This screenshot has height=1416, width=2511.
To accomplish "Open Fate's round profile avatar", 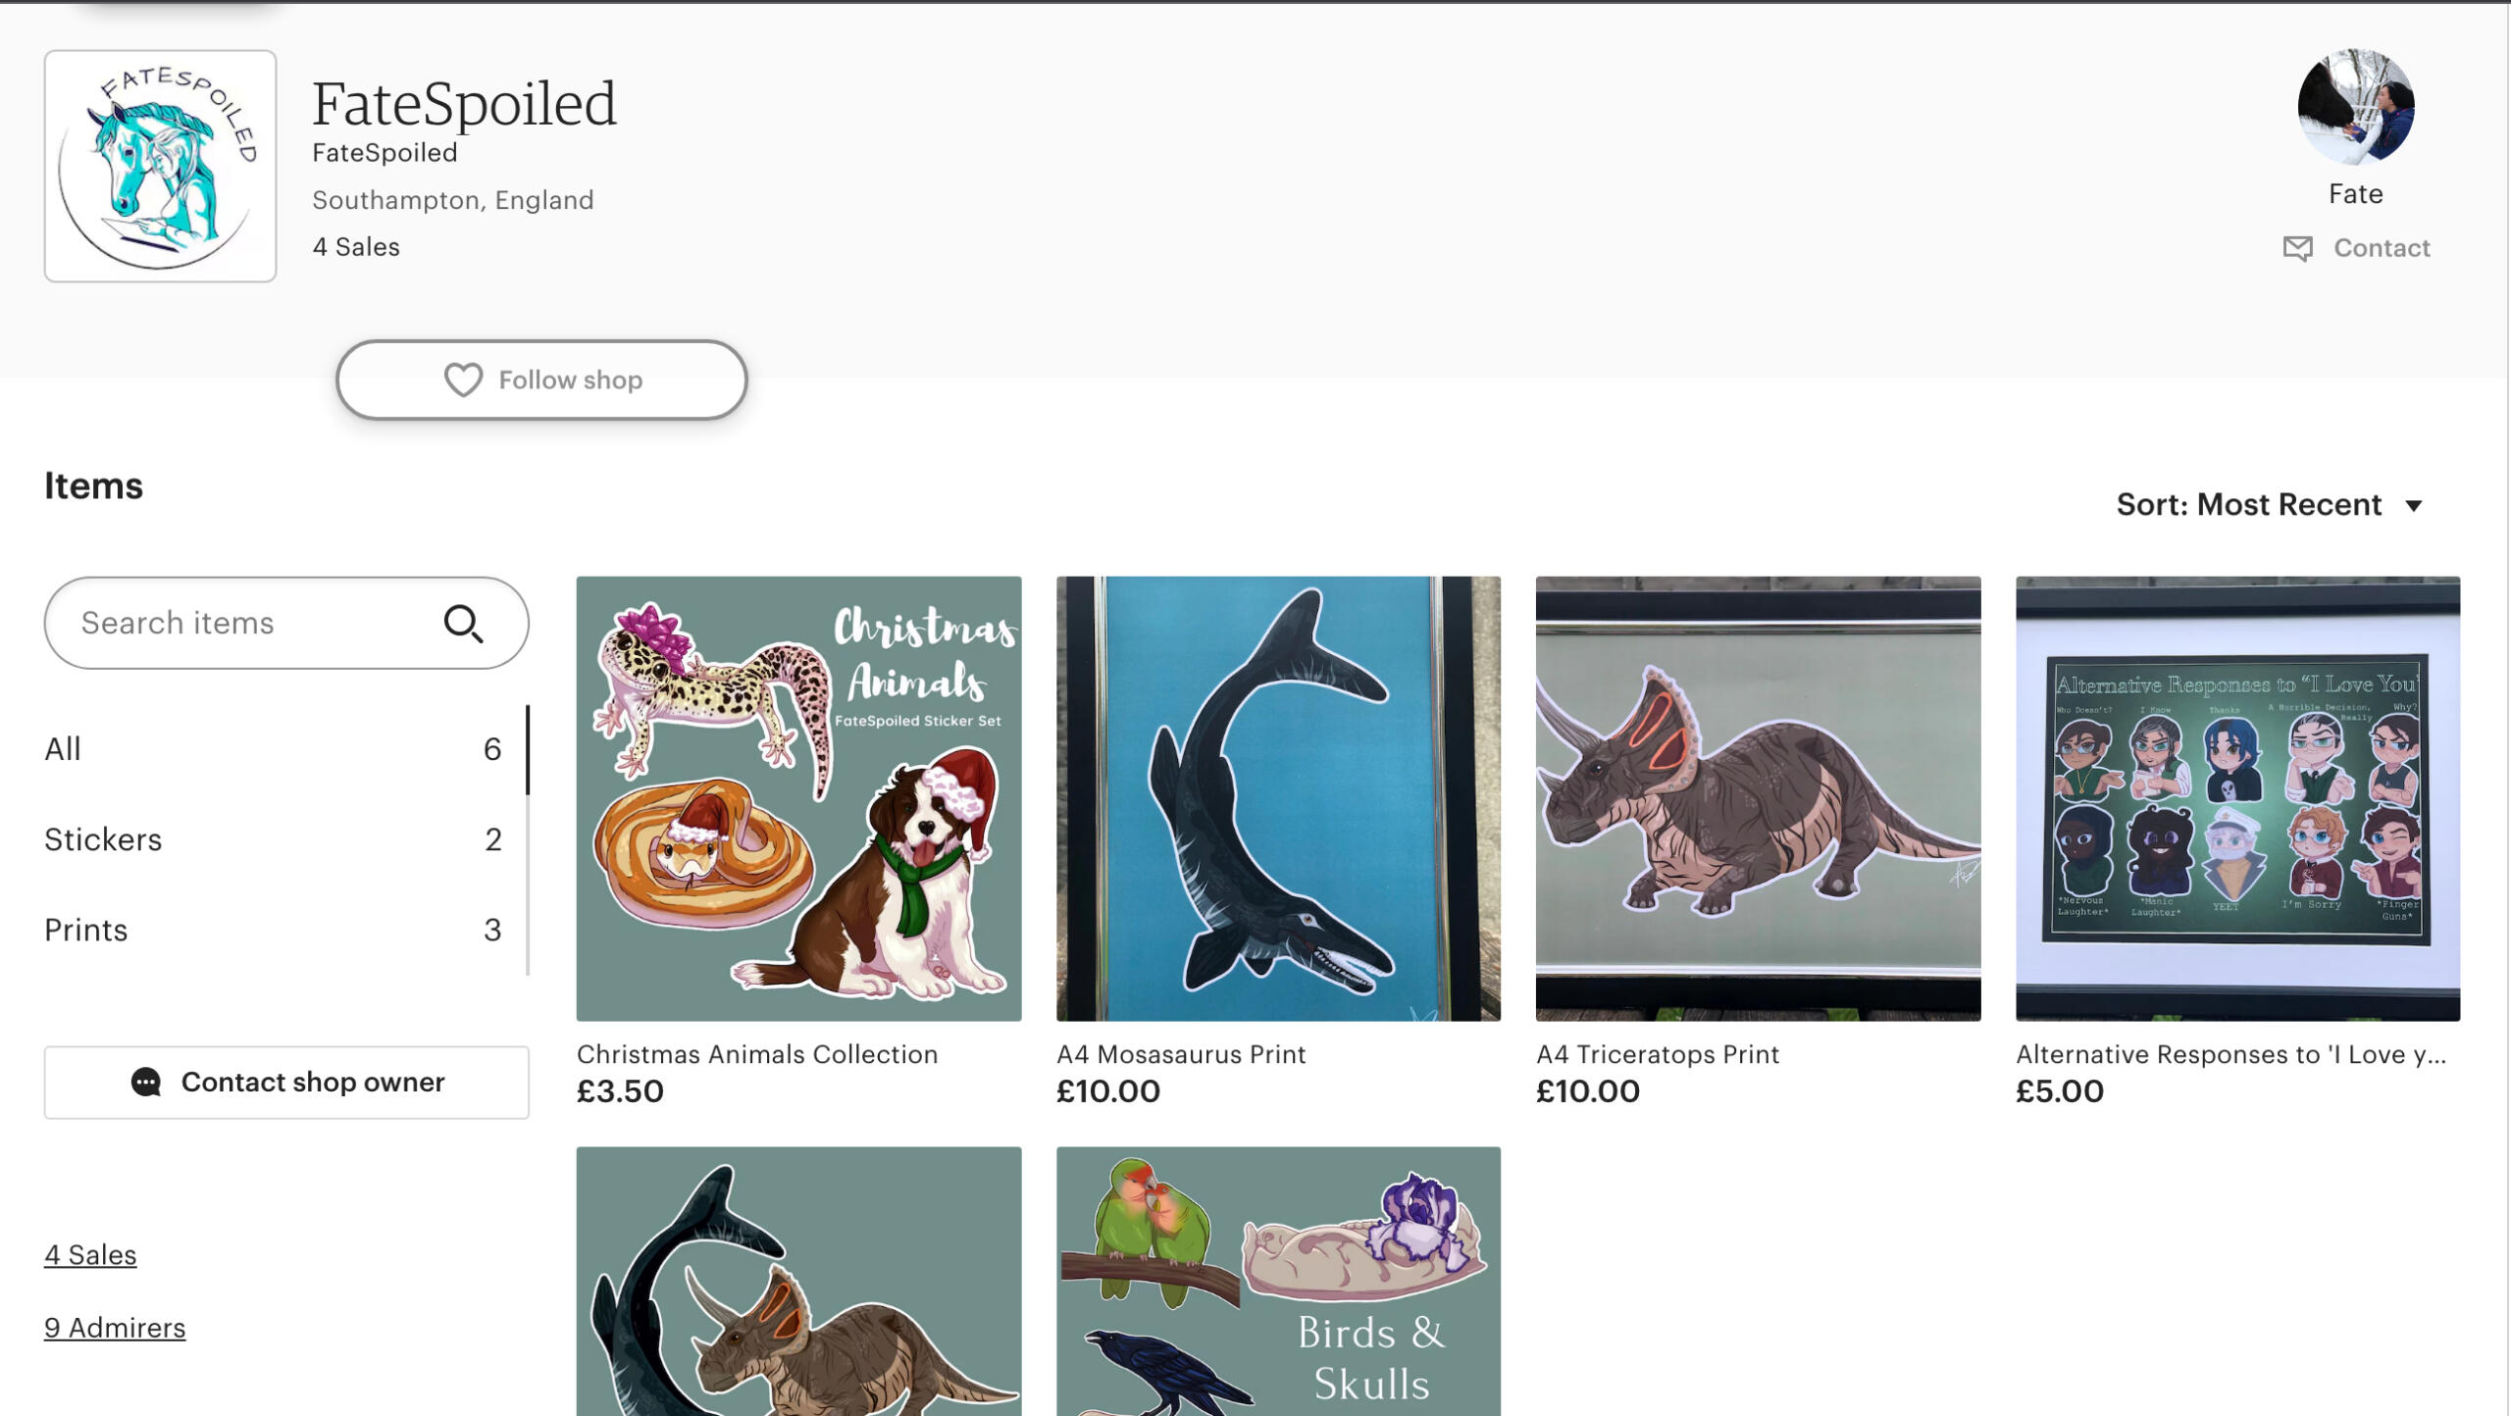I will 2355,107.
